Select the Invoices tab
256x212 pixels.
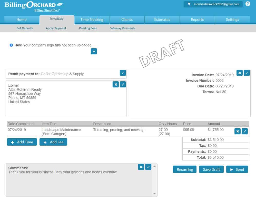(x=57, y=19)
